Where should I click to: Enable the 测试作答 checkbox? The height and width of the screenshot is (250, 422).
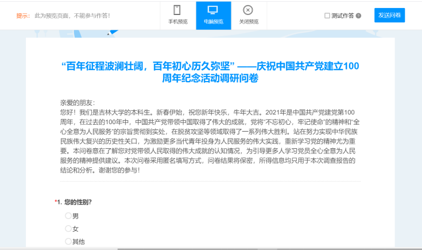click(327, 16)
